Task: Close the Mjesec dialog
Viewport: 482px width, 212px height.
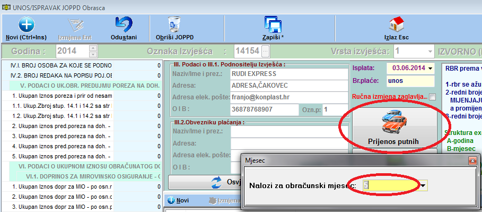Action: coord(472,160)
